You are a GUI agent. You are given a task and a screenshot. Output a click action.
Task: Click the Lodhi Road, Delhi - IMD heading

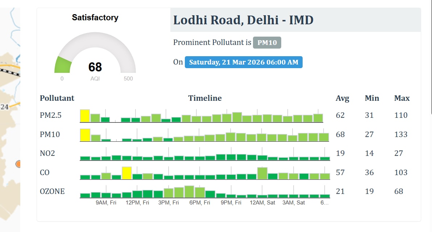243,20
